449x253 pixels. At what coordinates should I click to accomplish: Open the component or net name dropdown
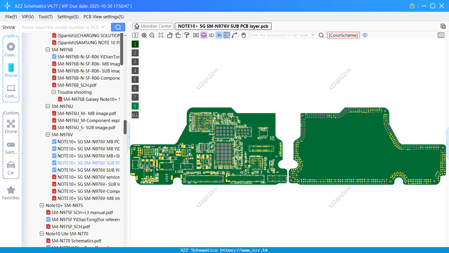coord(313,35)
